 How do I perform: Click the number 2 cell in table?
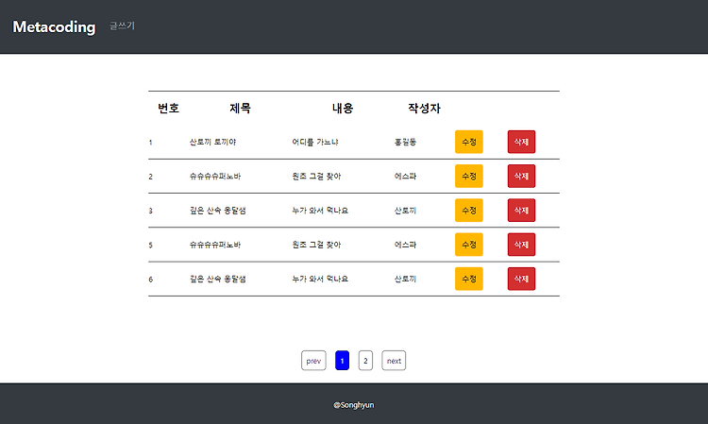click(x=150, y=177)
